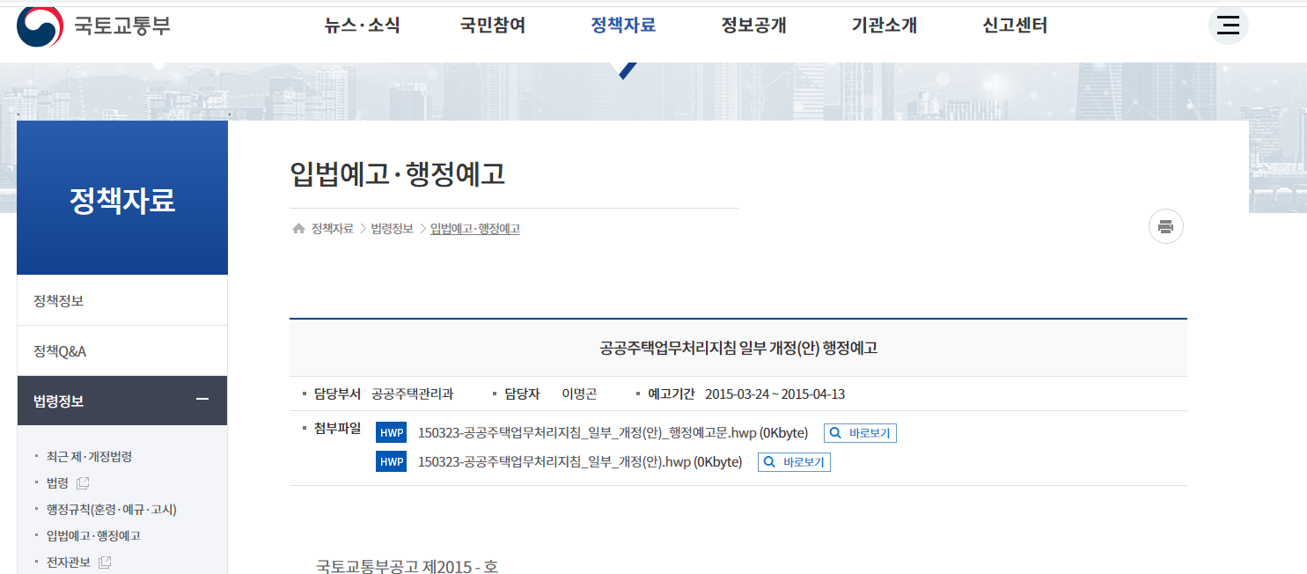Click 담당자 name 이명곤
Viewport: 1307px width, 574px height.
579,394
